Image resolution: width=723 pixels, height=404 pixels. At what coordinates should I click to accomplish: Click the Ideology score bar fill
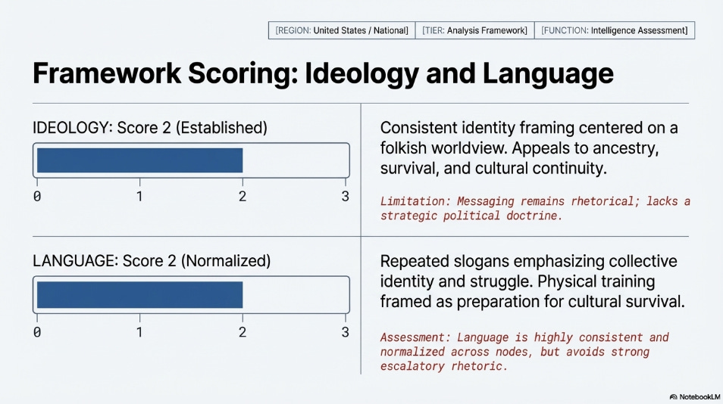[139, 160]
